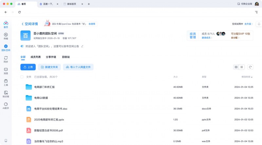The image size is (262, 145).
Task: Go back via the 空间详情 chevron
Action: point(23,24)
